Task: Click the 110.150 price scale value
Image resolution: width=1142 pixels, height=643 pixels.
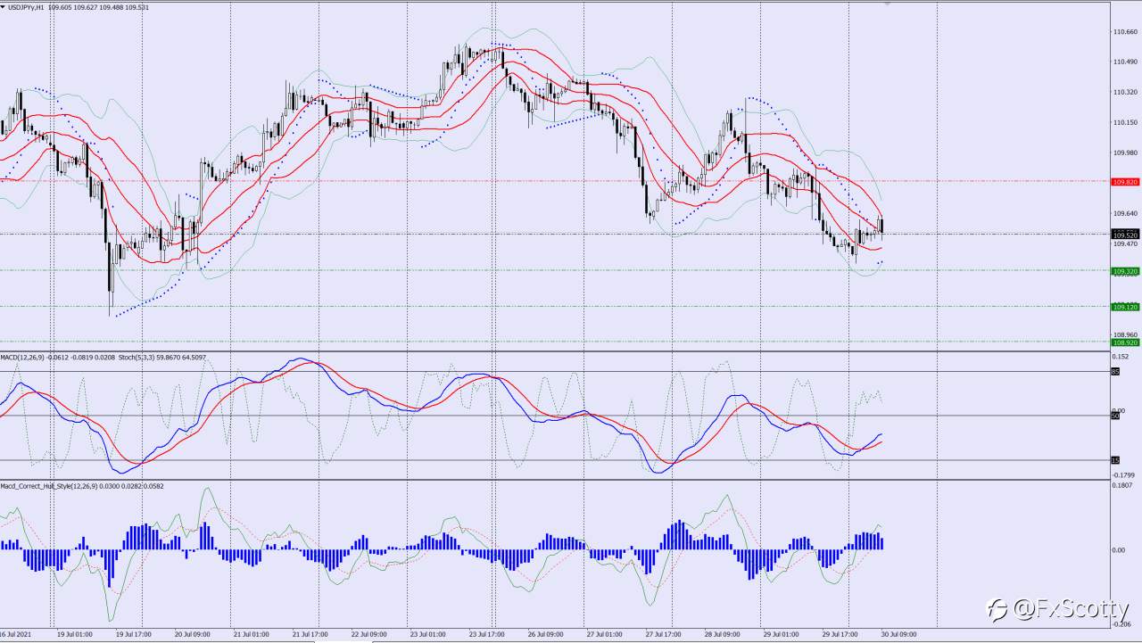Action: tap(1124, 123)
